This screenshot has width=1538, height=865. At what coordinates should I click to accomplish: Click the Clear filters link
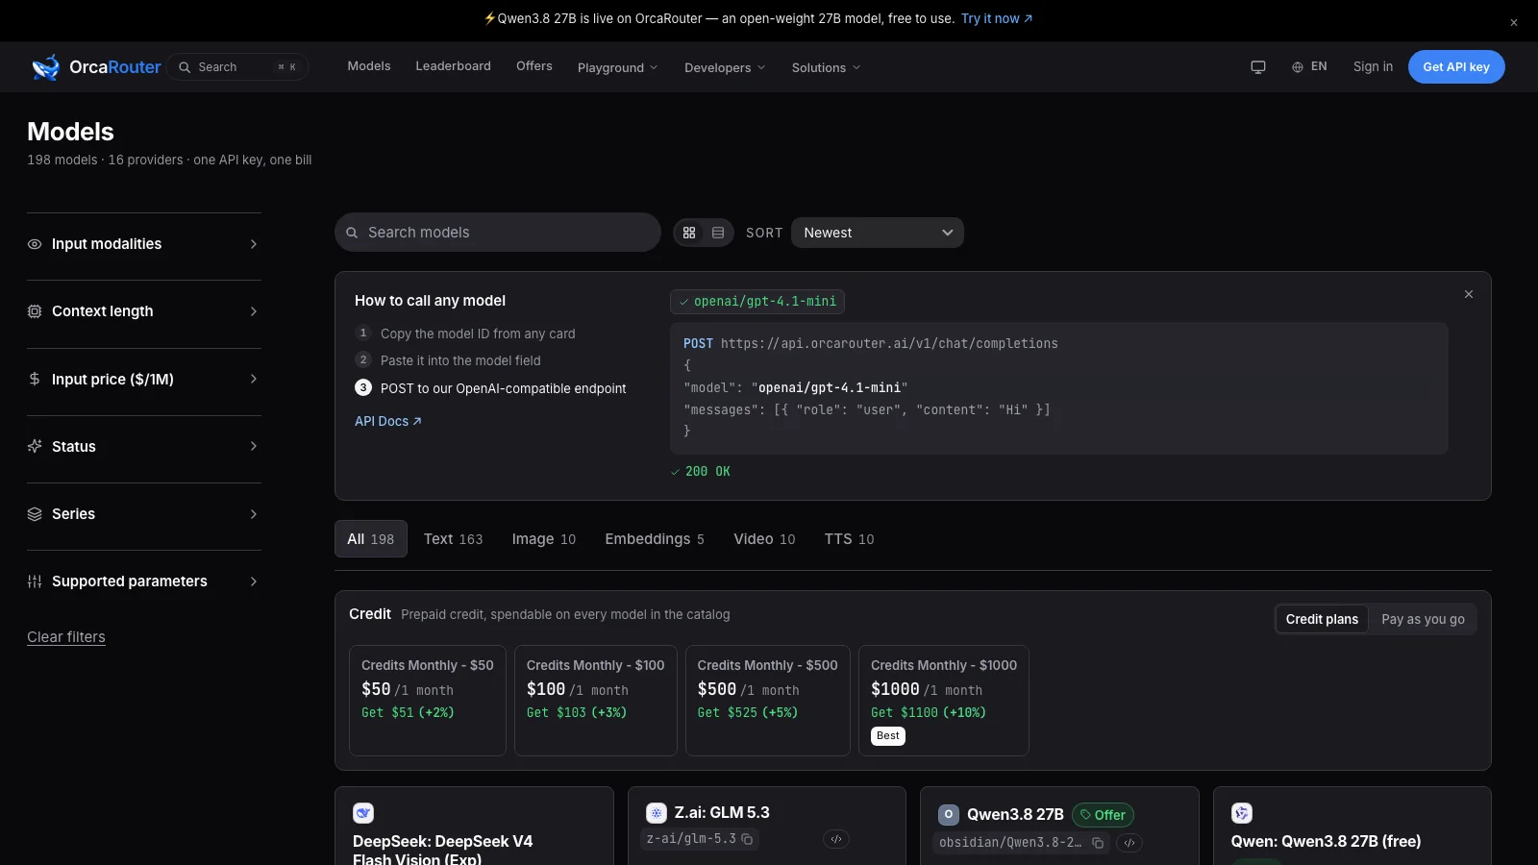point(66,637)
